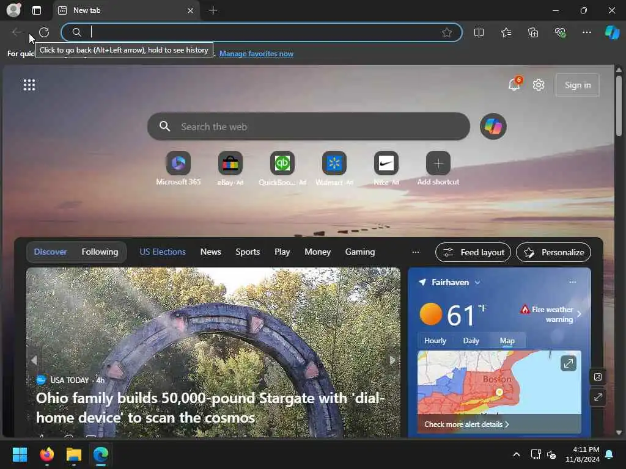Image resolution: width=626 pixels, height=469 pixels.
Task: Toggle split screen view icon
Action: (479, 32)
